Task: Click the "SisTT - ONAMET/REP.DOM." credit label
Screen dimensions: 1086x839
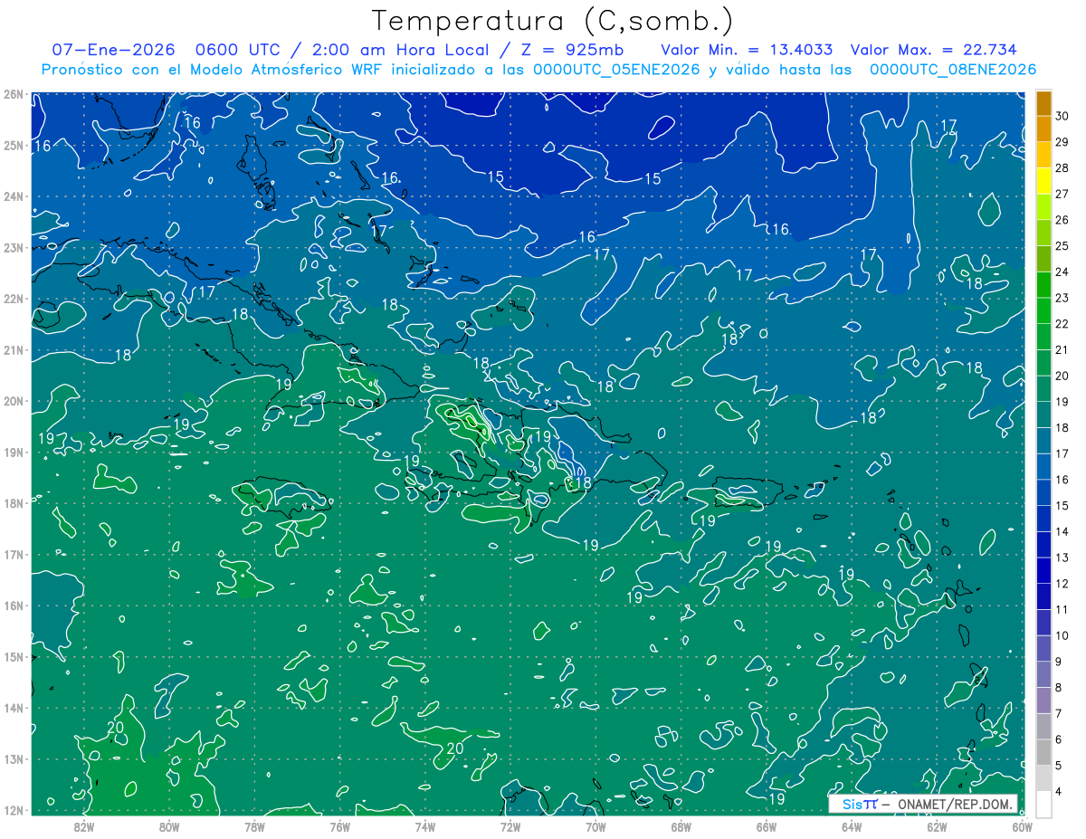Action: 923,805
